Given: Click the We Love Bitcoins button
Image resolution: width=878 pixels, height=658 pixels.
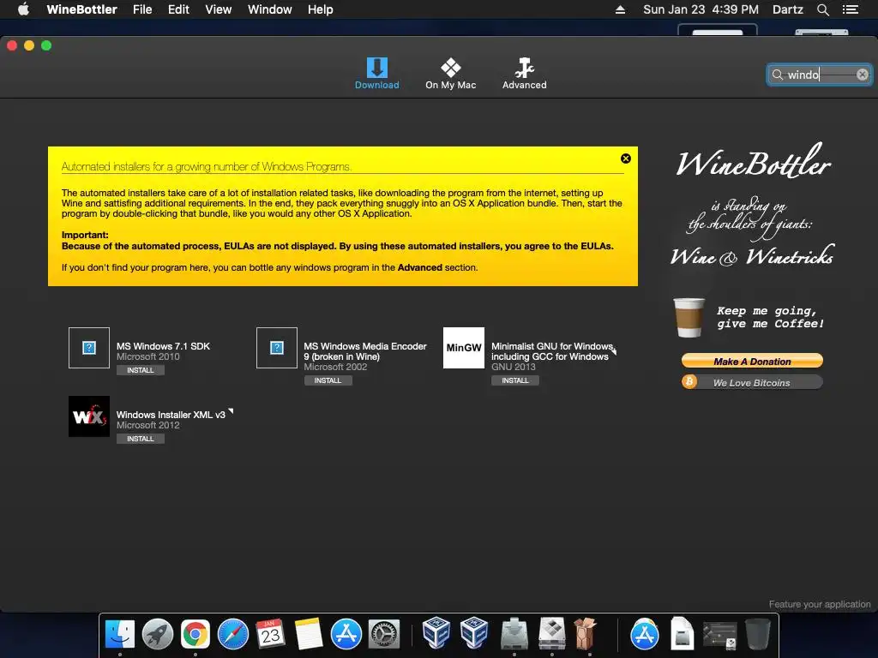Looking at the screenshot, I should pyautogui.click(x=752, y=383).
